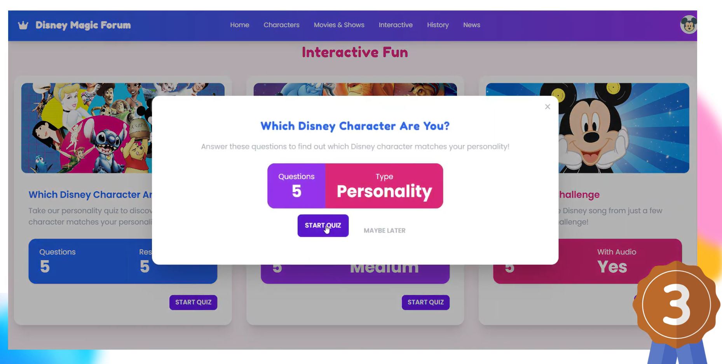This screenshot has height=364, width=722.
Task: Close the quiz dialog with X
Action: (548, 107)
